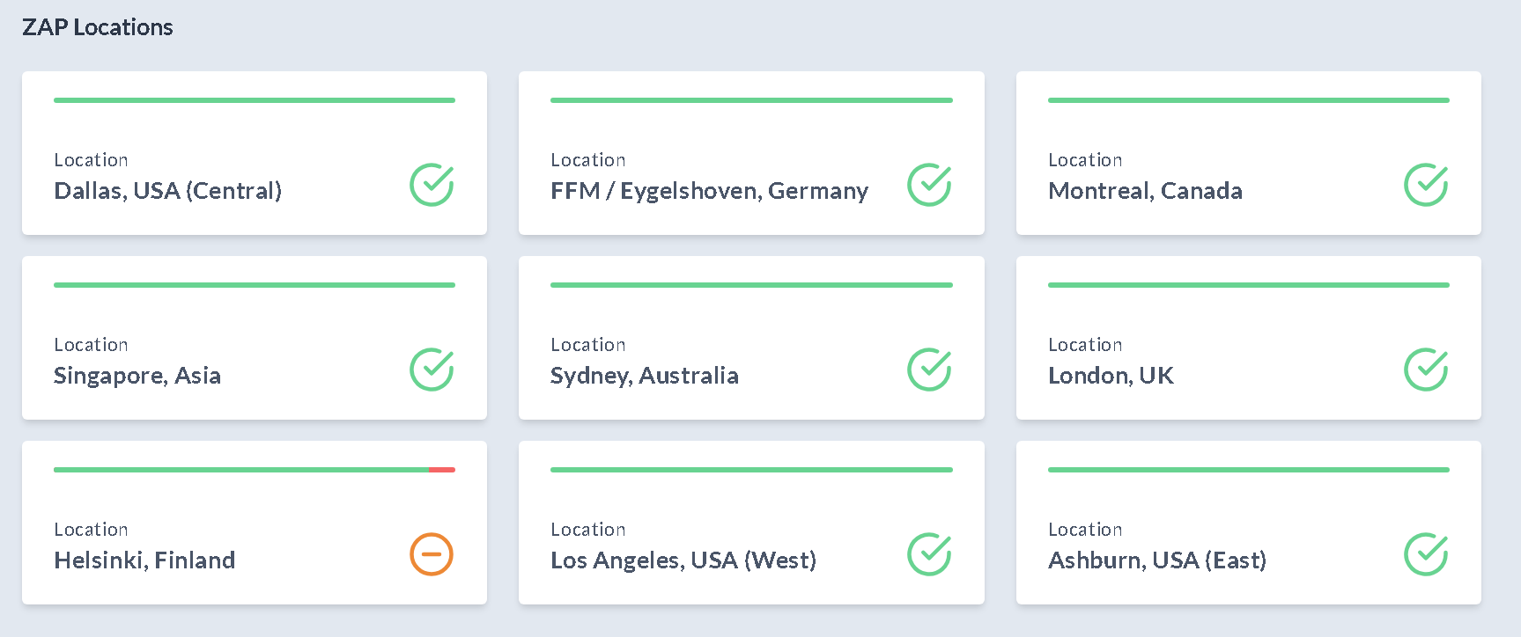Click the Helsinki uptime bar's red segment
Screen dimensions: 1521x637
[442, 470]
